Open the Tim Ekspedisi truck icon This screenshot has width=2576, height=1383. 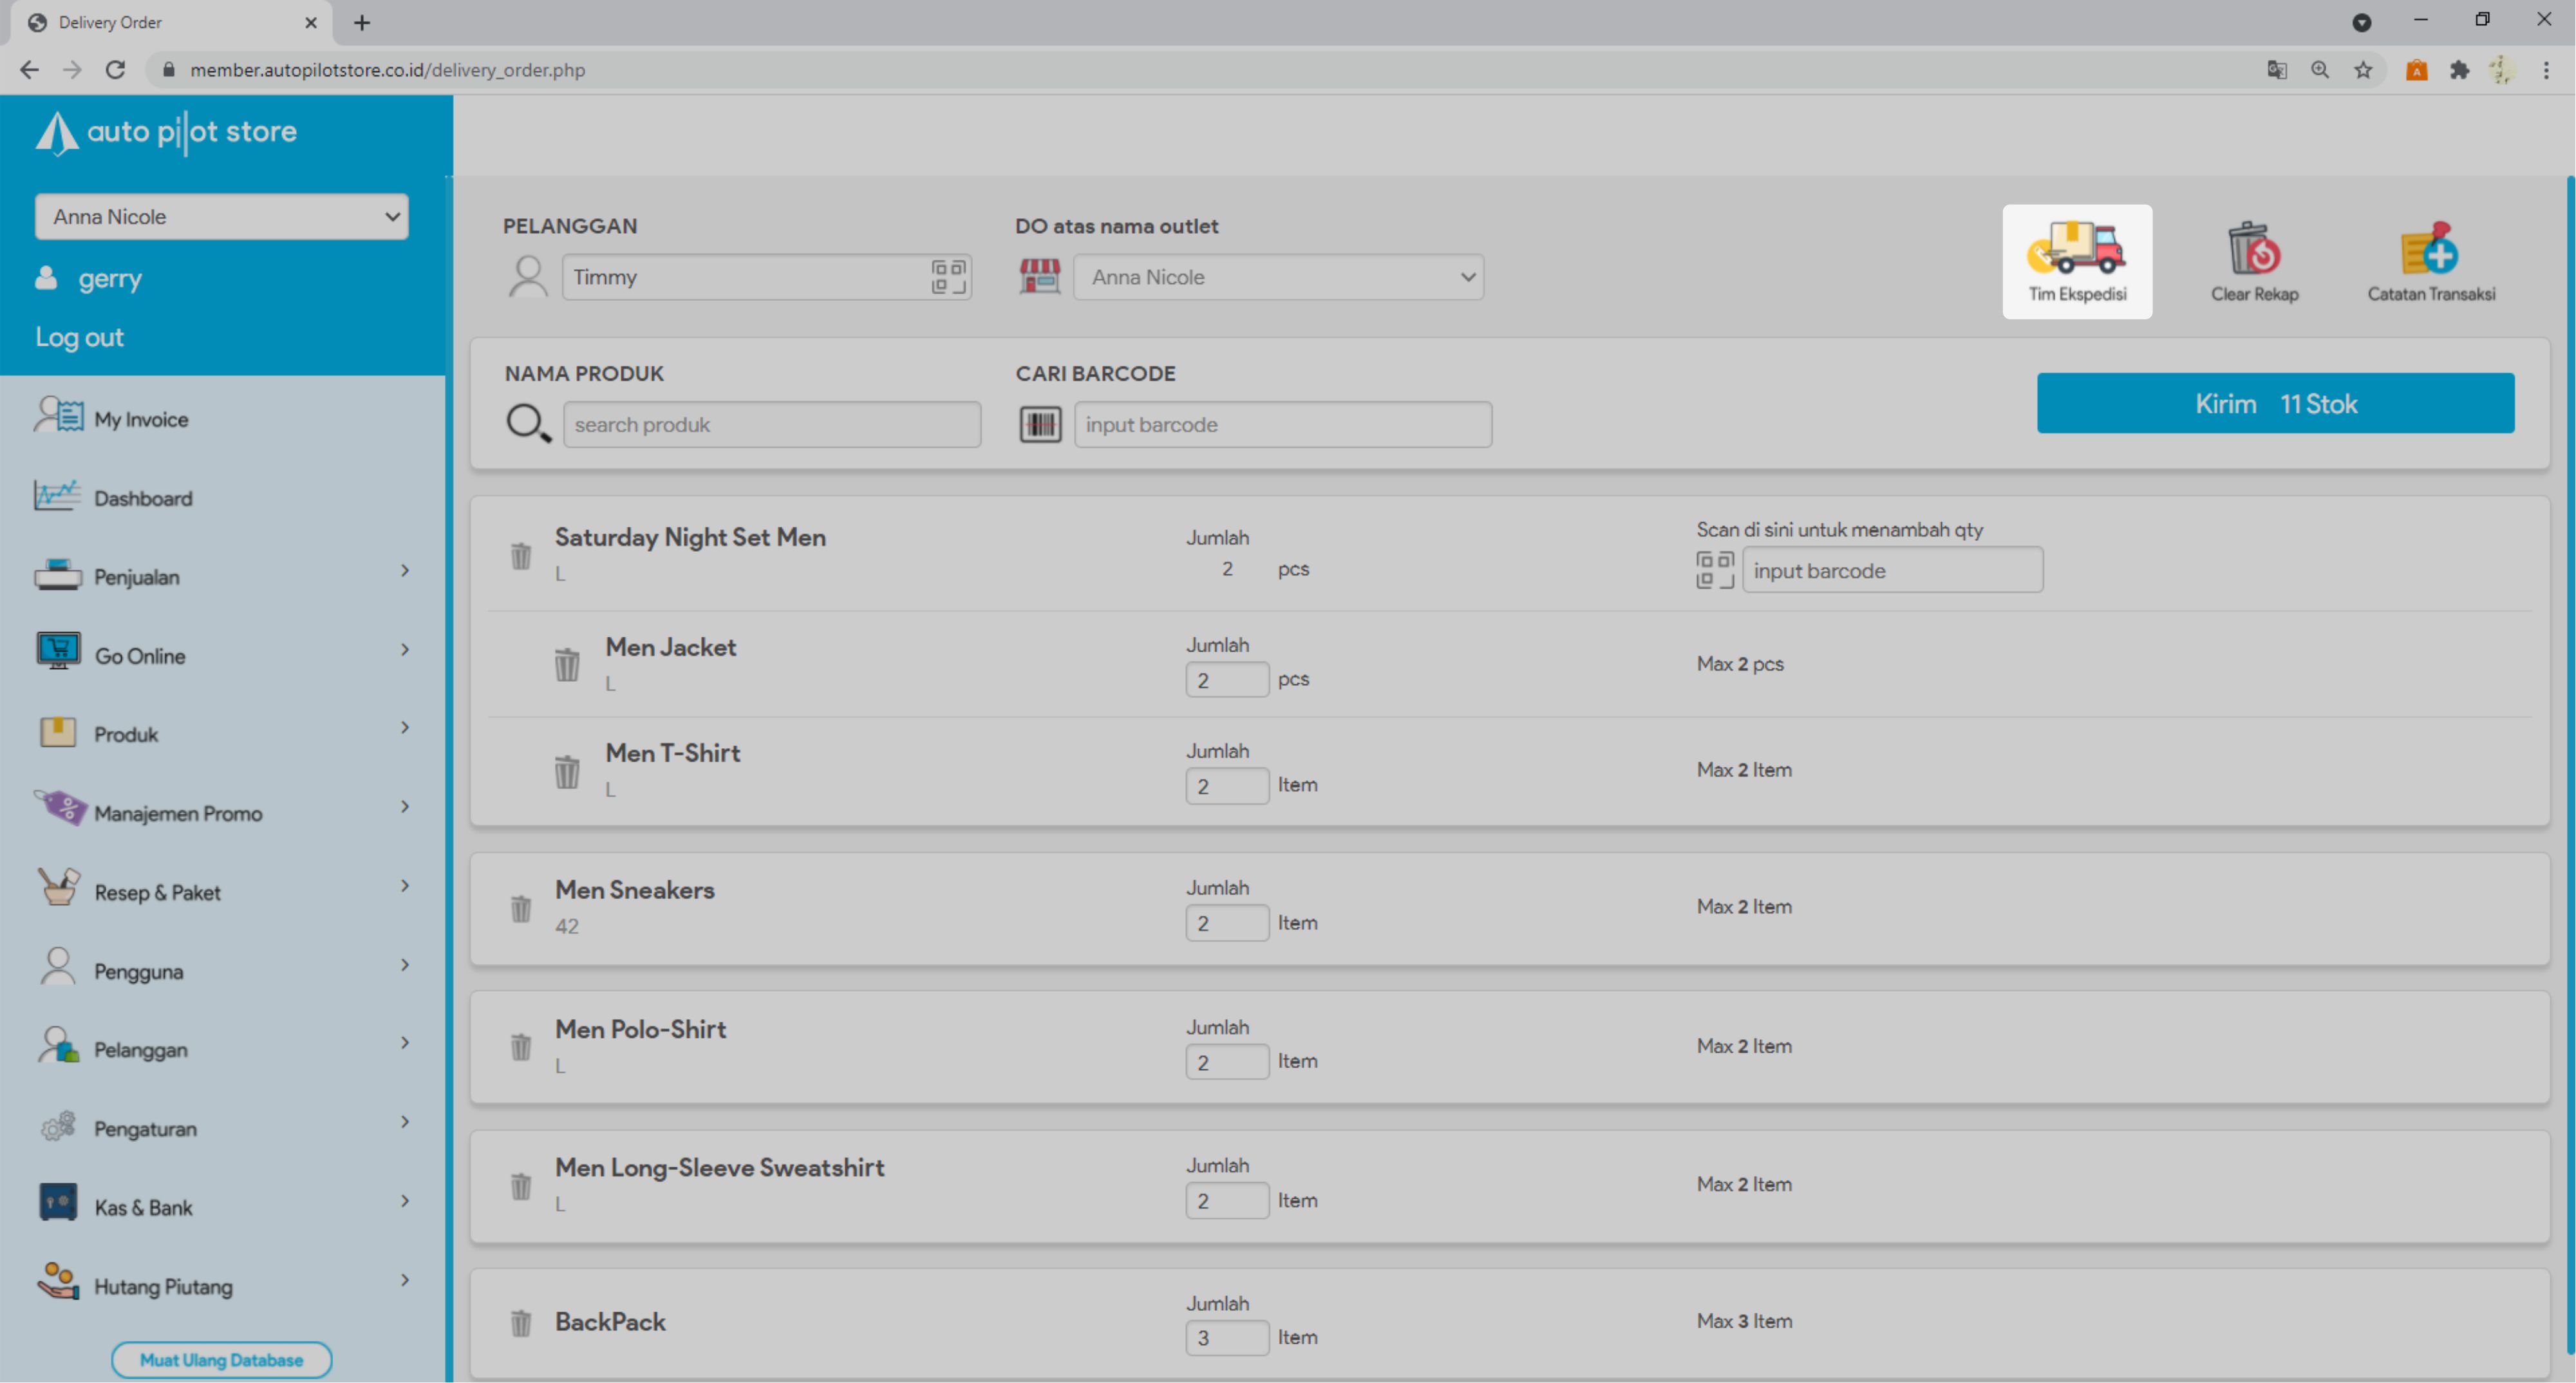click(x=2076, y=250)
